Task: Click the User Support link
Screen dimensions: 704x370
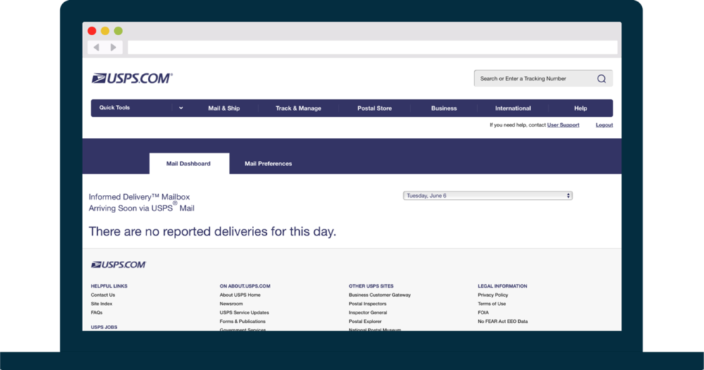Action: [x=563, y=125]
